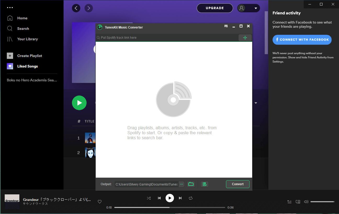339x214 pixels.
Task: Adjust the volume slider
Action: click(323, 202)
